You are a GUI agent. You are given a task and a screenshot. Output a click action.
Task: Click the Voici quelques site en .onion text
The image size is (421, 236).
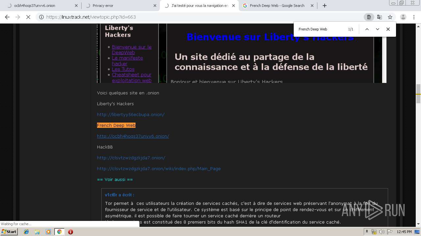(128, 93)
